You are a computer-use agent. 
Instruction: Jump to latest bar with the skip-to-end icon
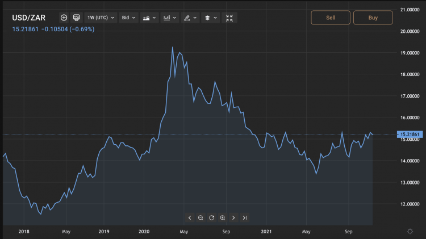click(x=244, y=218)
